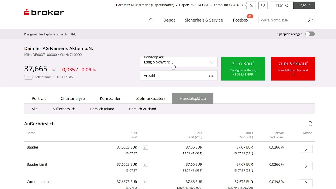Click the Baader Limit exchange name
The height and width of the screenshot is (189, 336).
click(x=37, y=164)
